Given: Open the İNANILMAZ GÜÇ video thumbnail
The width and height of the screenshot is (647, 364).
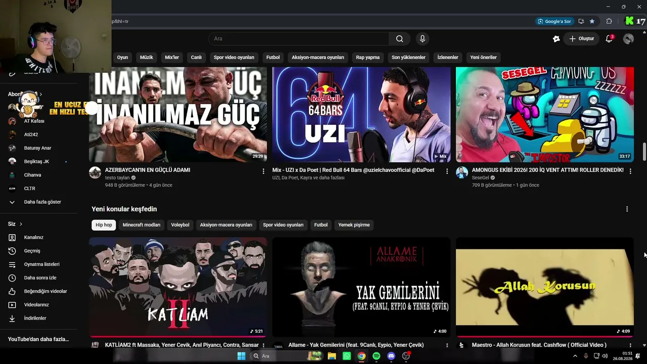Looking at the screenshot, I should pos(178,115).
